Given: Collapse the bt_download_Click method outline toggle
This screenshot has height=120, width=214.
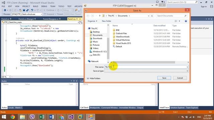Looking at the screenshot, I should [6, 41].
